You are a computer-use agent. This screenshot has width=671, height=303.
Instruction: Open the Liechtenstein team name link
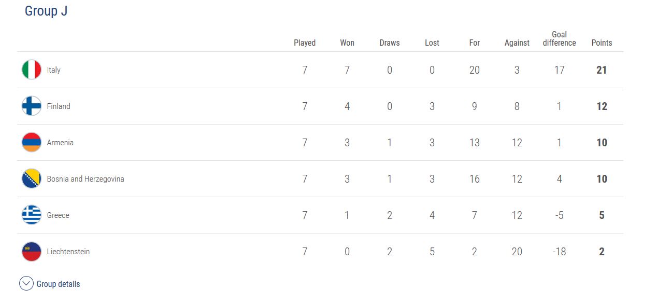coord(68,252)
